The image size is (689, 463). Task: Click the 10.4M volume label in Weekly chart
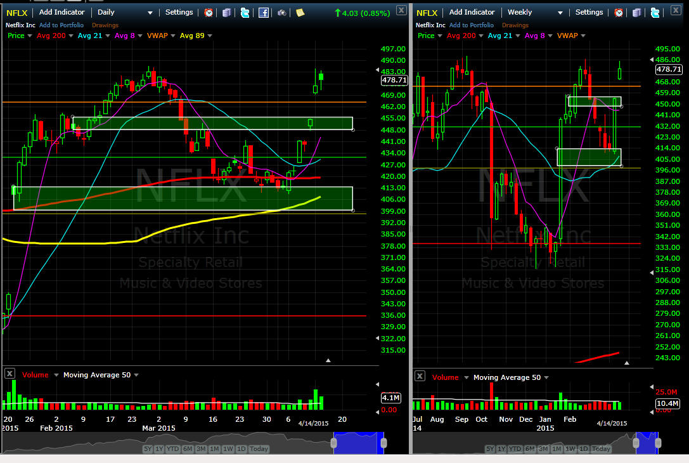point(667,403)
